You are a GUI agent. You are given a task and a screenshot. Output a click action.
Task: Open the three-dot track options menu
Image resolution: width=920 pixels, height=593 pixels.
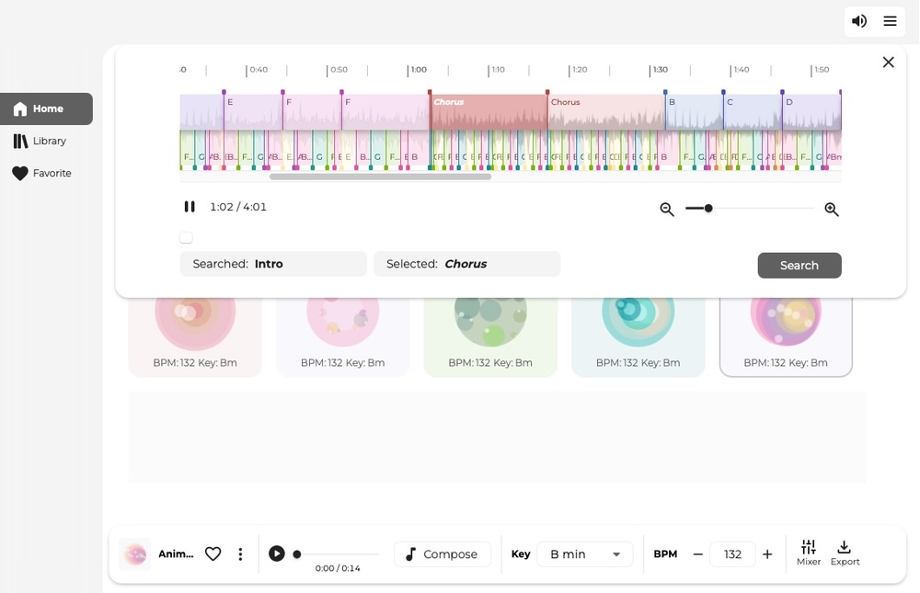(x=240, y=554)
